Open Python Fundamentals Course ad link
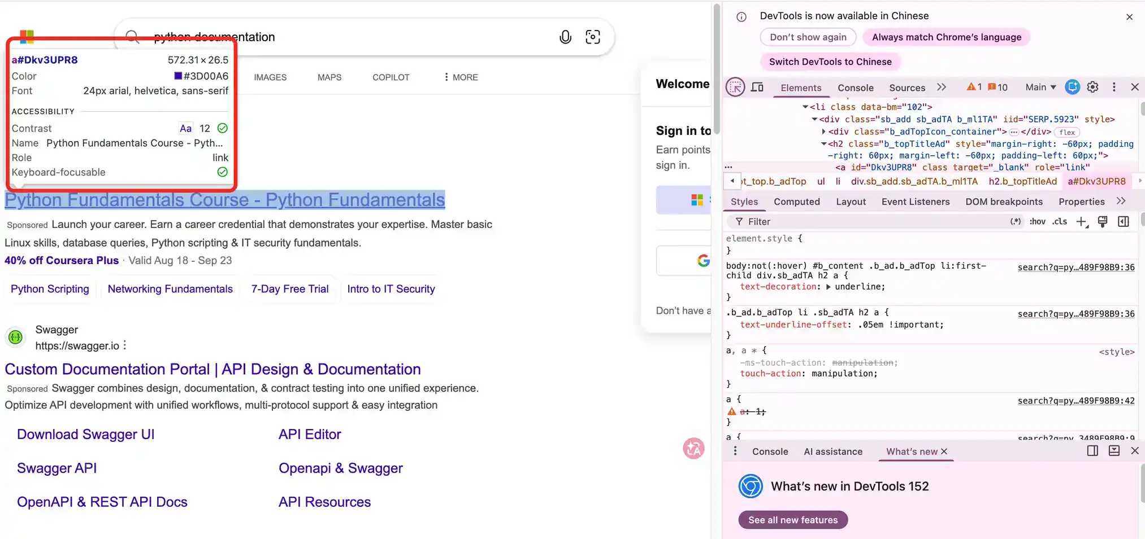1145x539 pixels. click(x=225, y=200)
